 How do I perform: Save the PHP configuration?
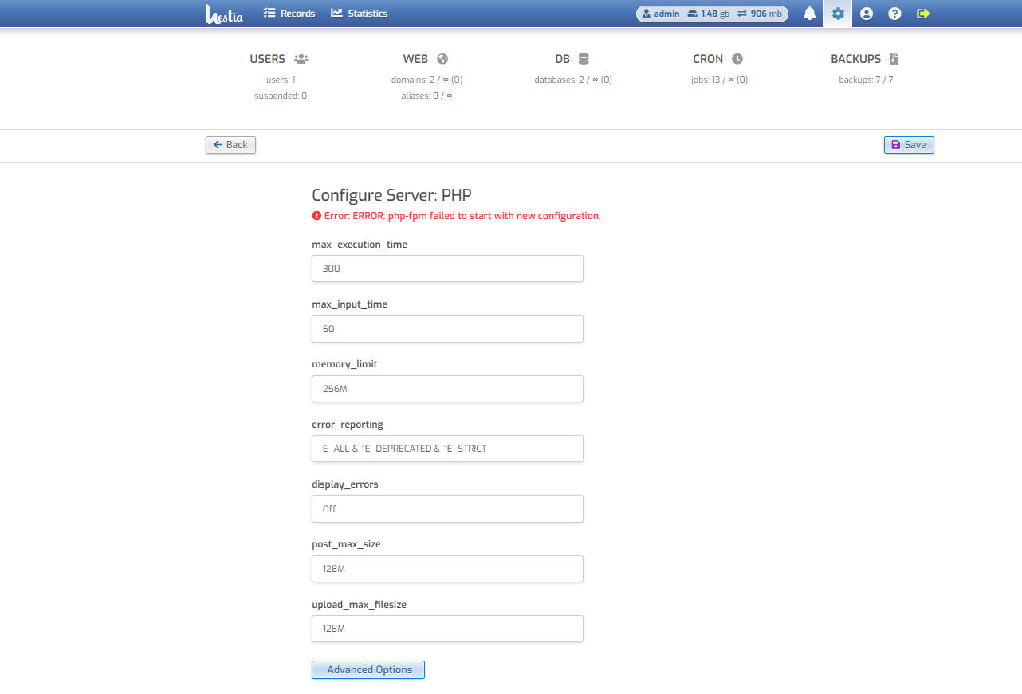909,145
